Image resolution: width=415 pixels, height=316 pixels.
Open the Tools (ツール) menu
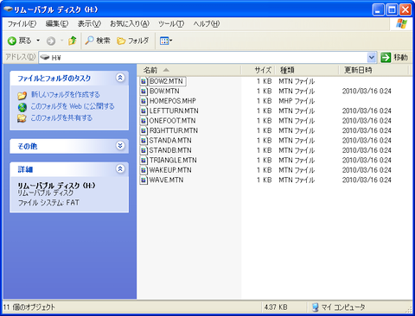tap(171, 23)
